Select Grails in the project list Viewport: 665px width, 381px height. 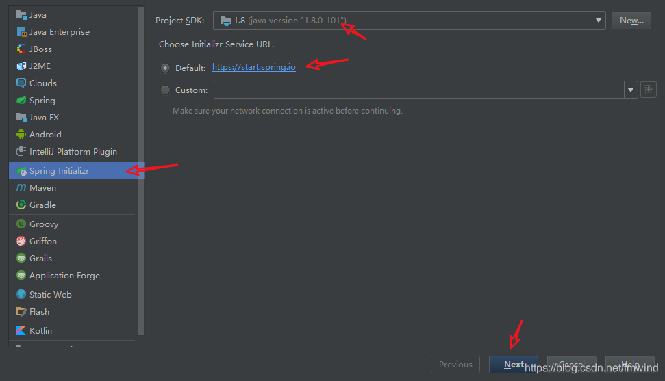point(72,258)
